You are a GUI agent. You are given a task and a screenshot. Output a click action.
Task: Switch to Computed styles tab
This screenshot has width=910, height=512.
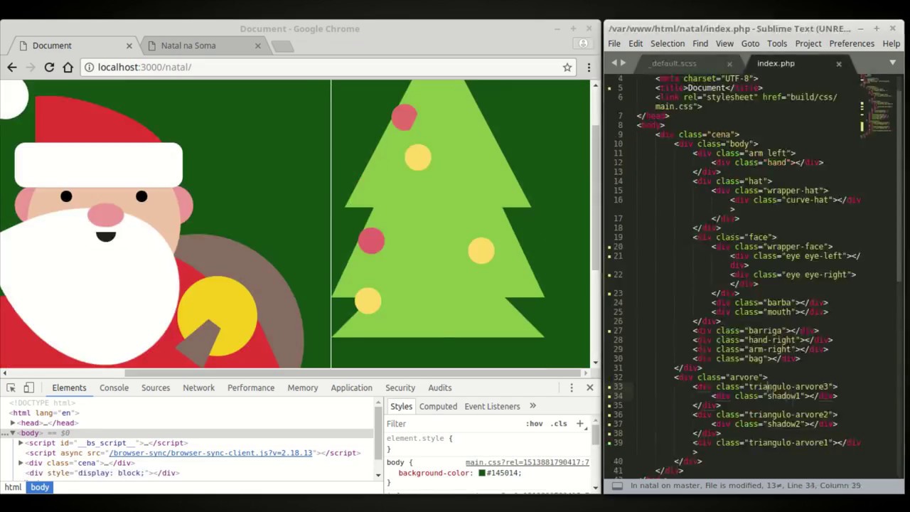[x=438, y=406]
